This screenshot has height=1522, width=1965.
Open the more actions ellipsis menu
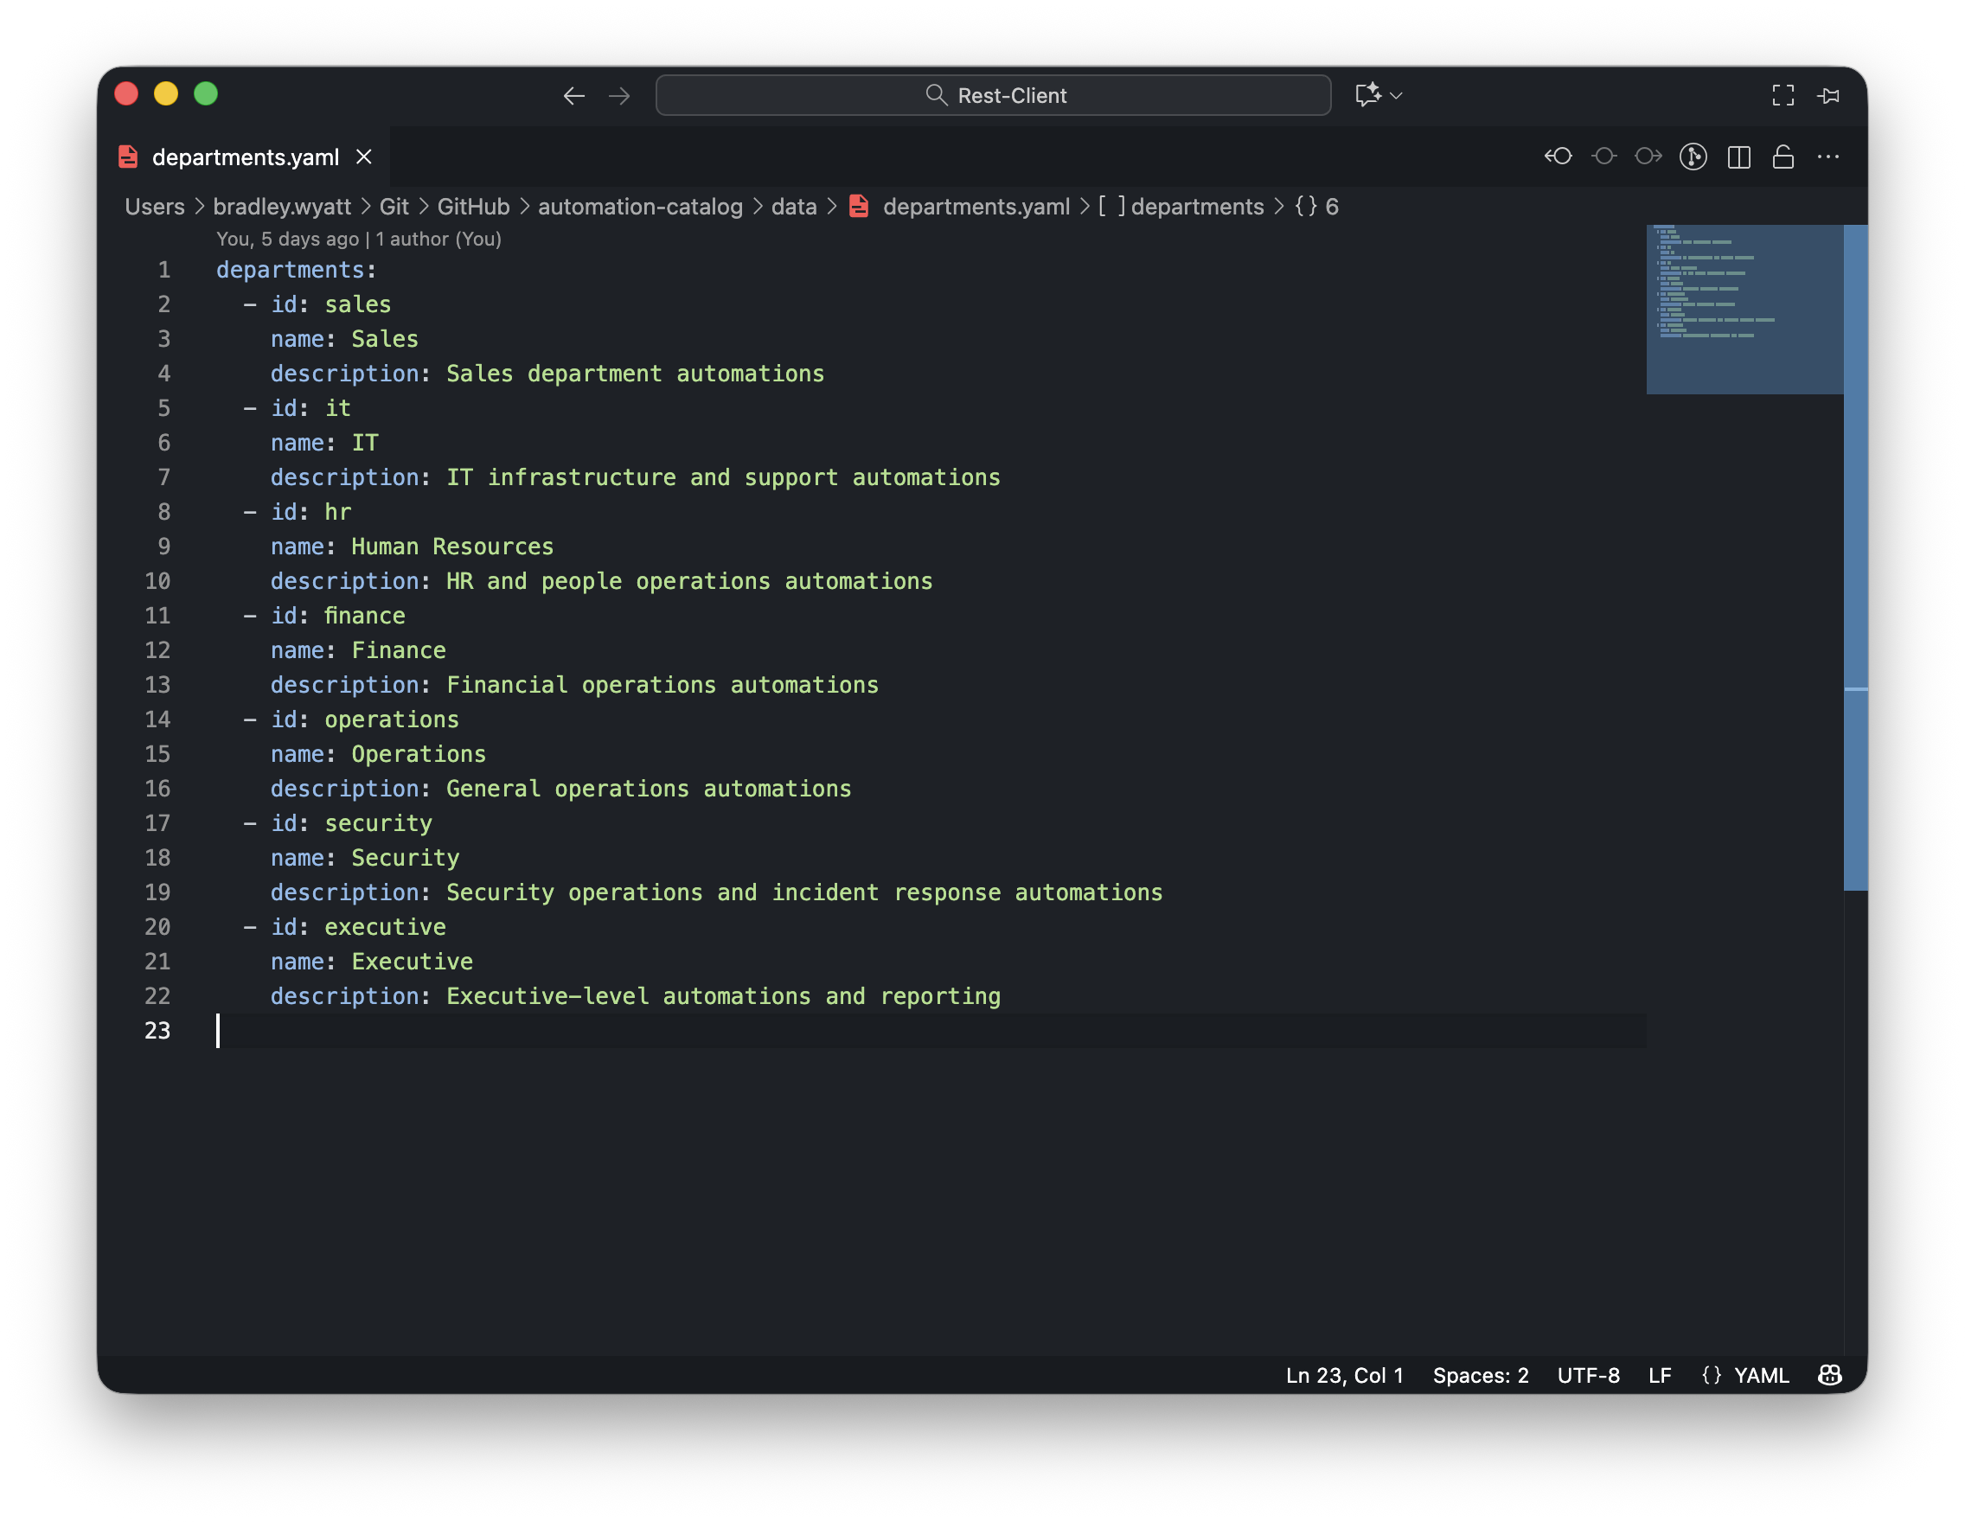click(1827, 157)
